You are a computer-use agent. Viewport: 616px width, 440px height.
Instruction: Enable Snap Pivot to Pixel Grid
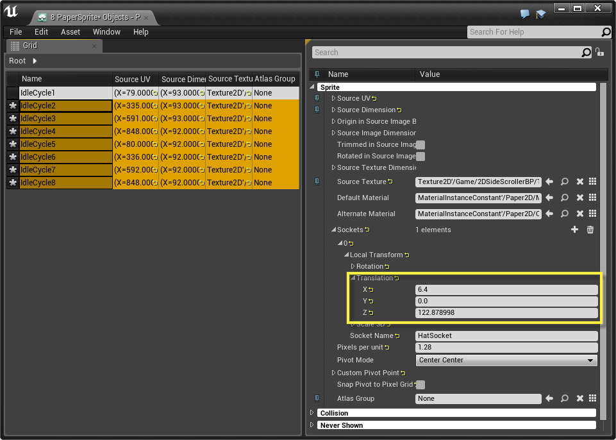(x=420, y=385)
